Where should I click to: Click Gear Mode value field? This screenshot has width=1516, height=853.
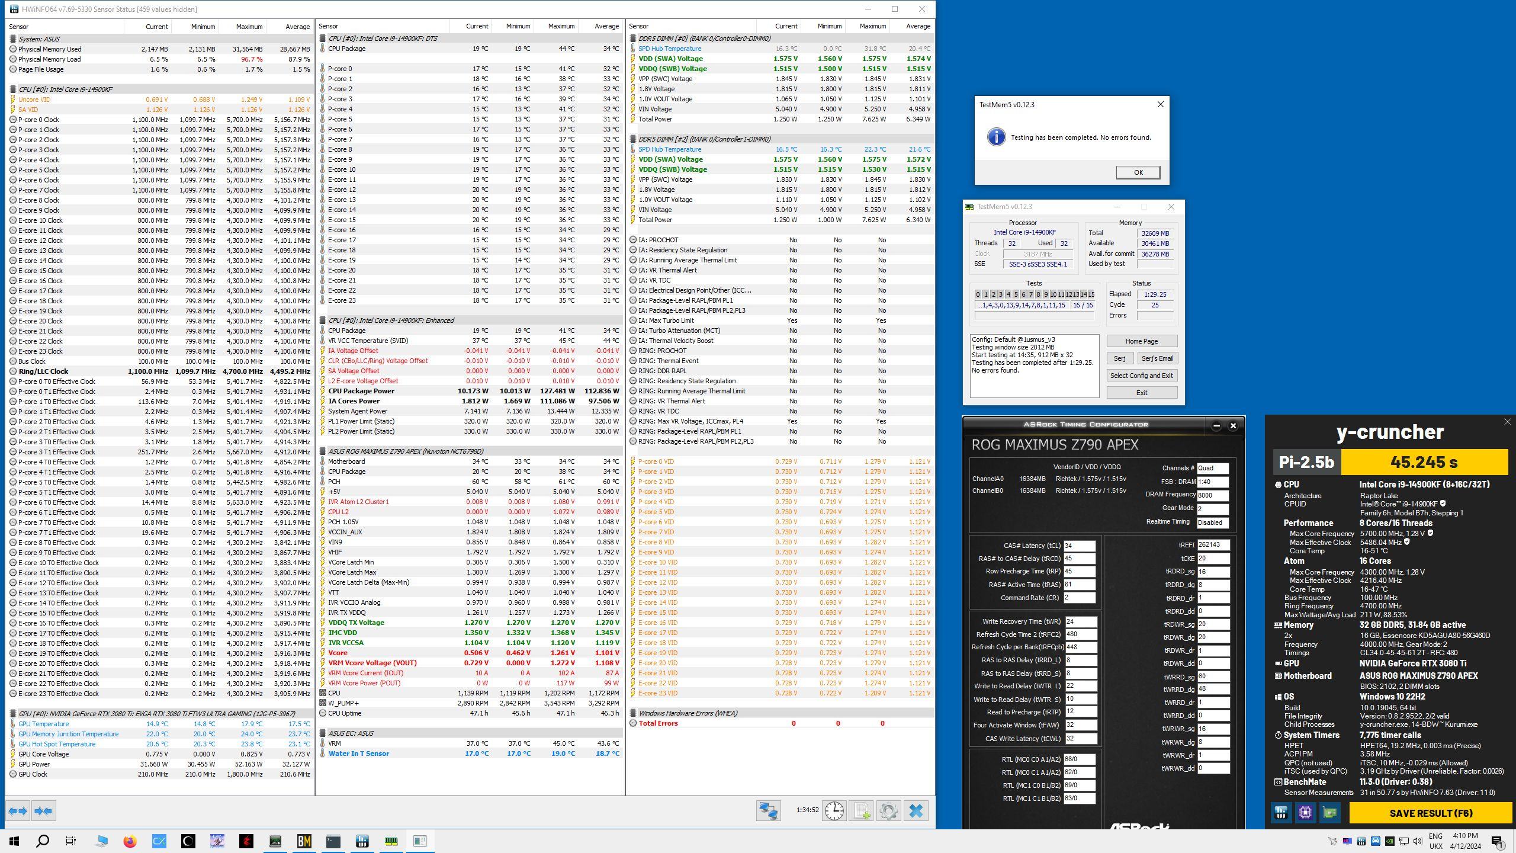pyautogui.click(x=1213, y=508)
